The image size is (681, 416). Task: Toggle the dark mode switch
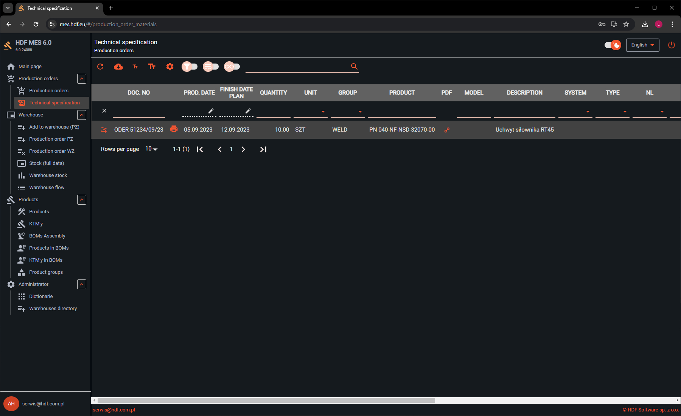(x=613, y=45)
